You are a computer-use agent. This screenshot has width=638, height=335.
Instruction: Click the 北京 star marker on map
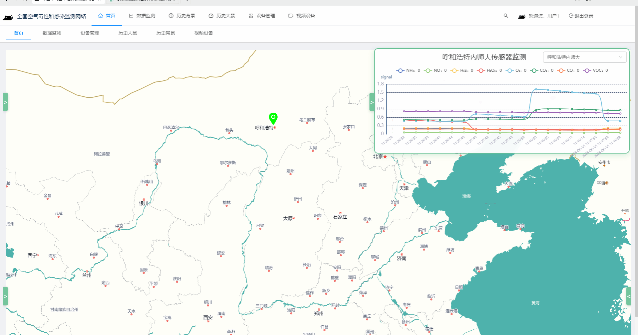click(x=385, y=157)
